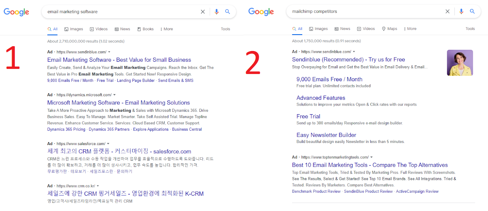Submit search using the right magnifier icon
The width and height of the screenshot is (488, 211).
[x=472, y=11]
